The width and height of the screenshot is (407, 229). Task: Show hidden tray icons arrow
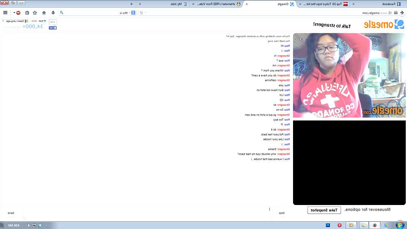coord(46,225)
